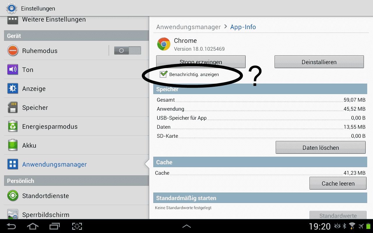Tap the airplane mode status icon
The image size is (373, 233).
361,226
